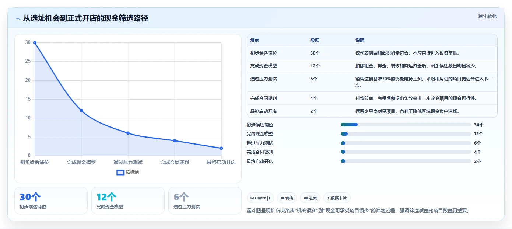Click the 进度 chip

coord(310,198)
